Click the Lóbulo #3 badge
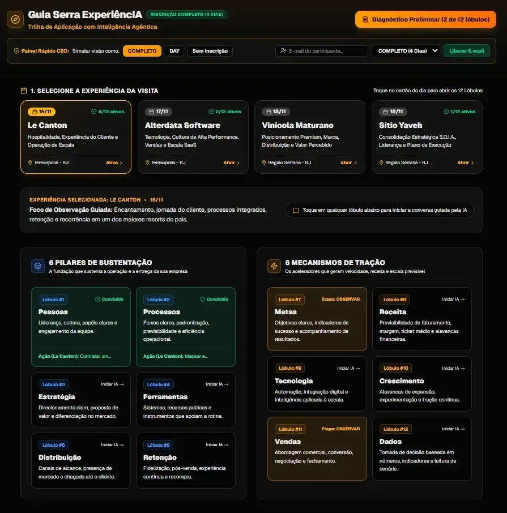The height and width of the screenshot is (513, 507). click(54, 384)
